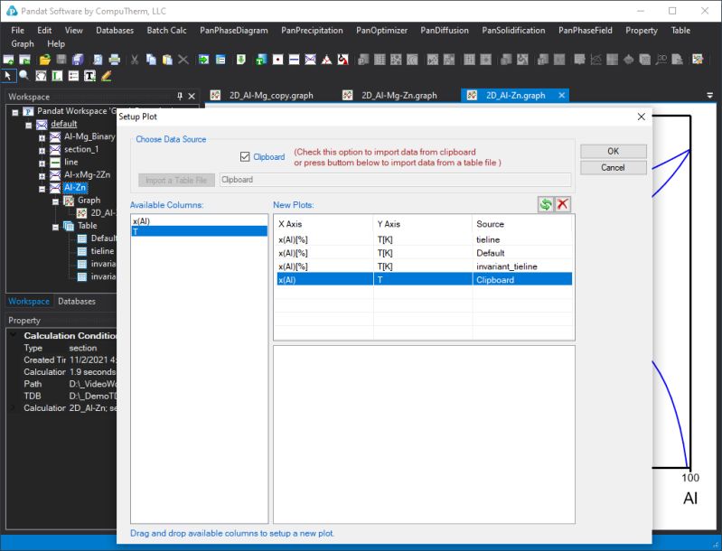Click the open folder toolbar icon
The image size is (722, 551).
pos(44,60)
